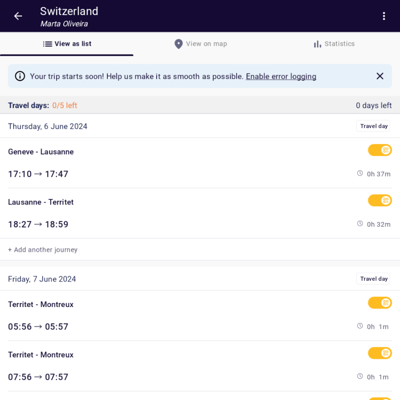Click the Travel day badge for Thursday
Screen dimensions: 400x400
[373, 126]
